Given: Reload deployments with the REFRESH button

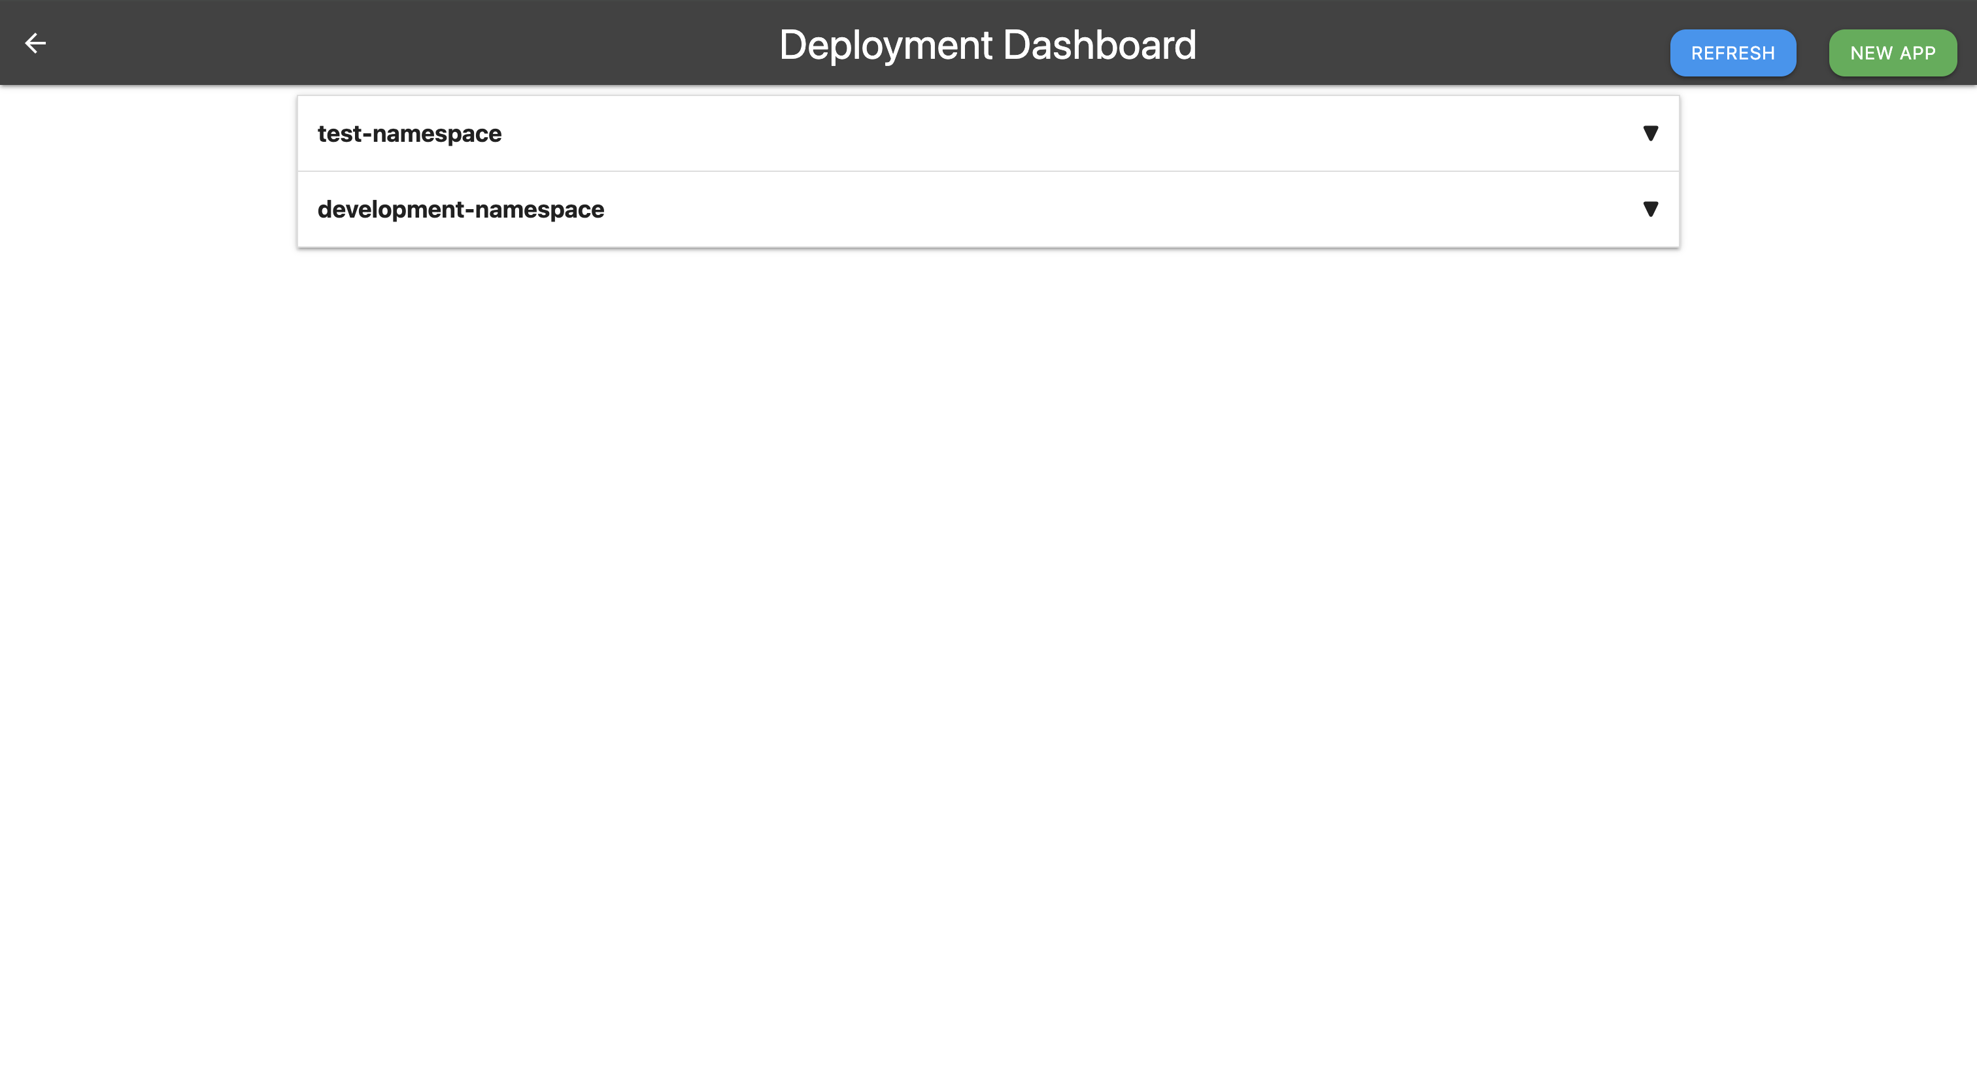Looking at the screenshot, I should click(1732, 53).
